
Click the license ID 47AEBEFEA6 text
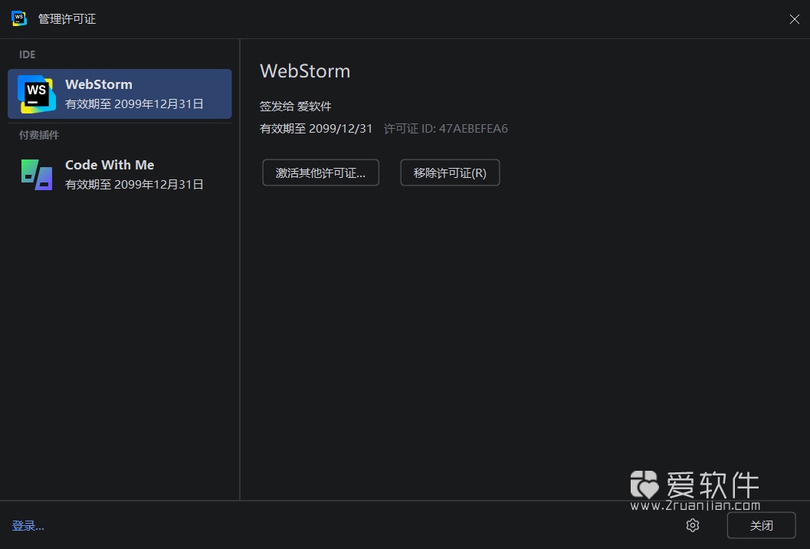(x=474, y=128)
